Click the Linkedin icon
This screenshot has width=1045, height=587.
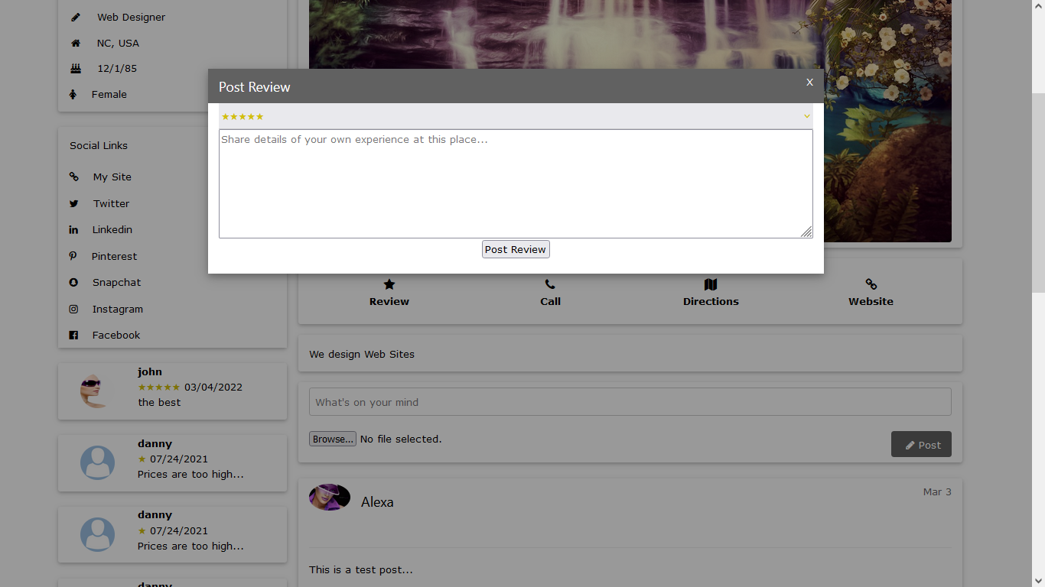pos(73,229)
